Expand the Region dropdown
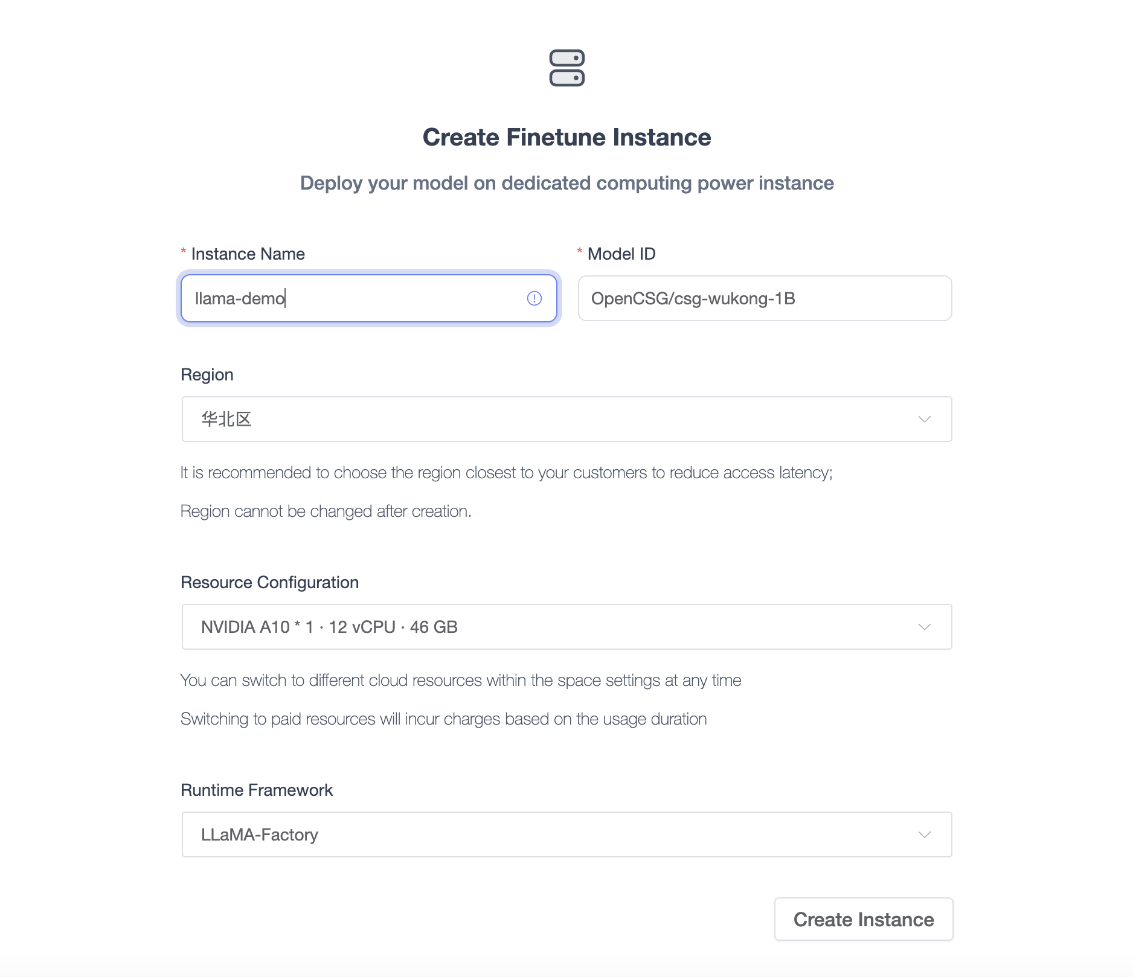 click(x=566, y=418)
